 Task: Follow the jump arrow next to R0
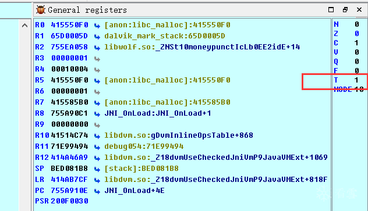(97, 26)
